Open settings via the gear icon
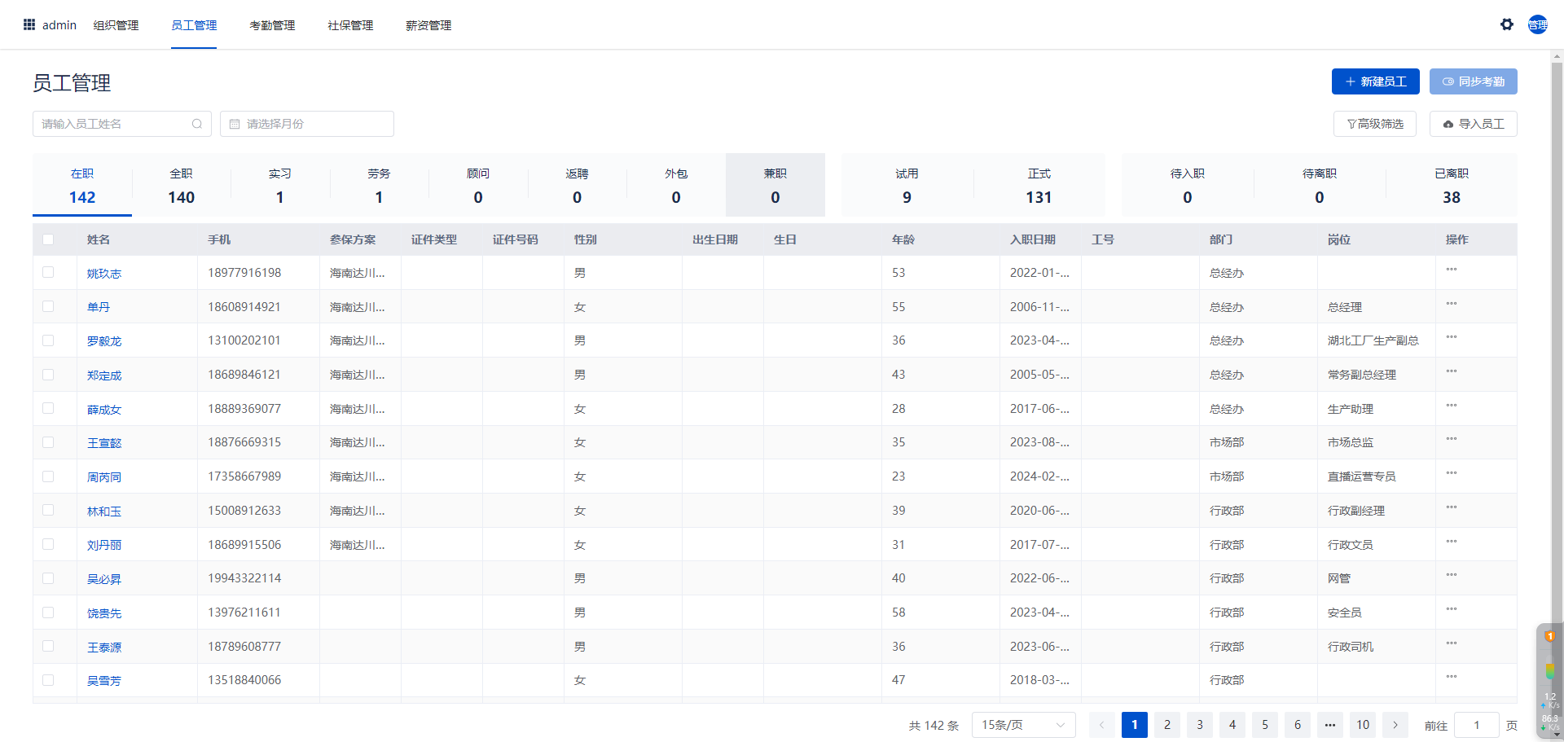The height and width of the screenshot is (742, 1564). (1506, 24)
